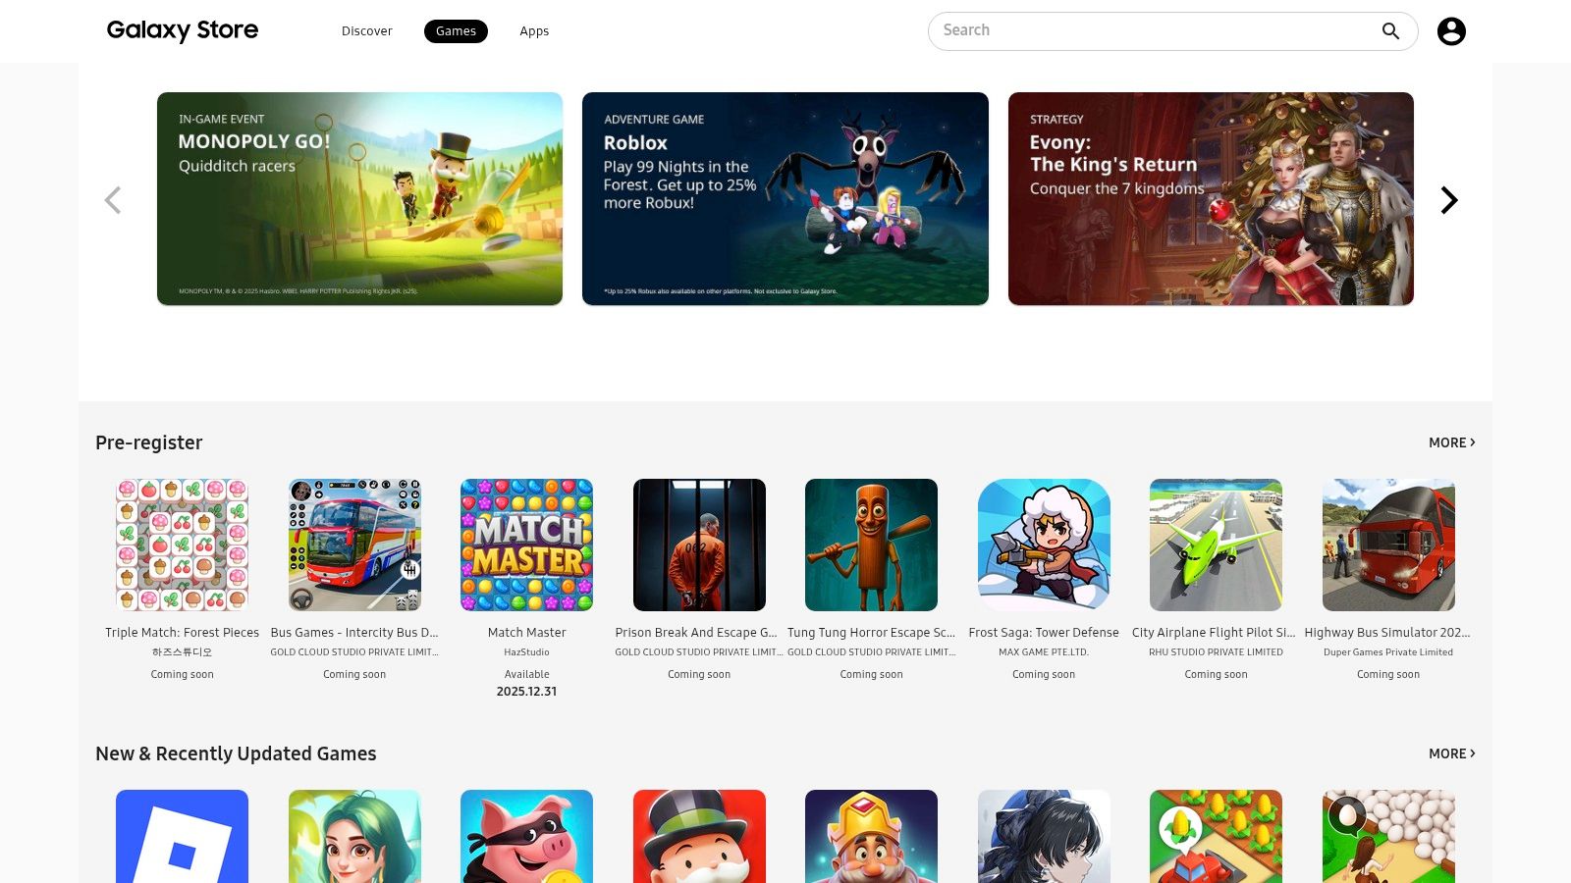Open City Airplane Flight Pilot icon
The image size is (1571, 883).
coord(1216,545)
